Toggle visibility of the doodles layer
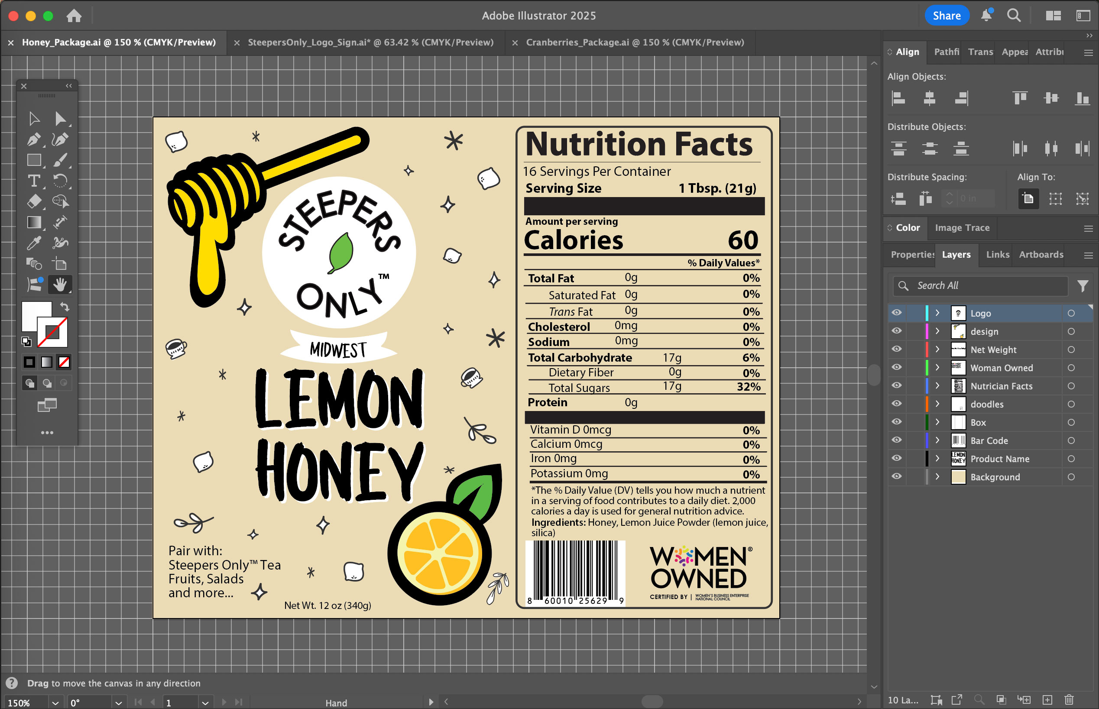1099x709 pixels. coord(896,404)
